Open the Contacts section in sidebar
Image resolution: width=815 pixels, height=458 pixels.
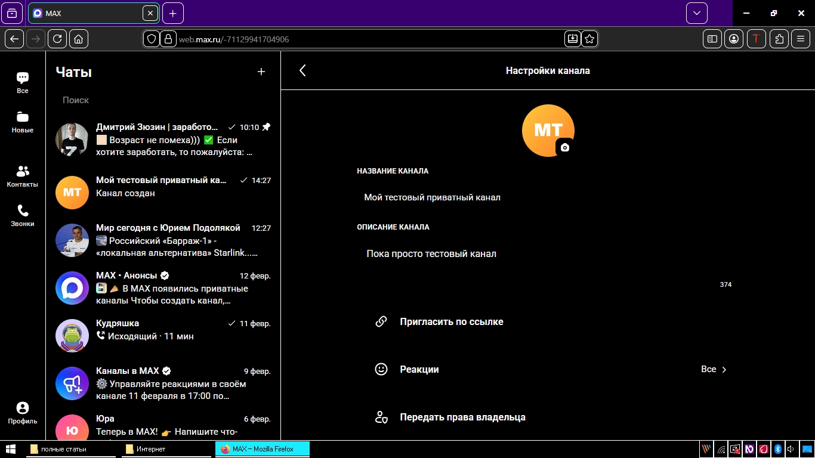click(23, 177)
